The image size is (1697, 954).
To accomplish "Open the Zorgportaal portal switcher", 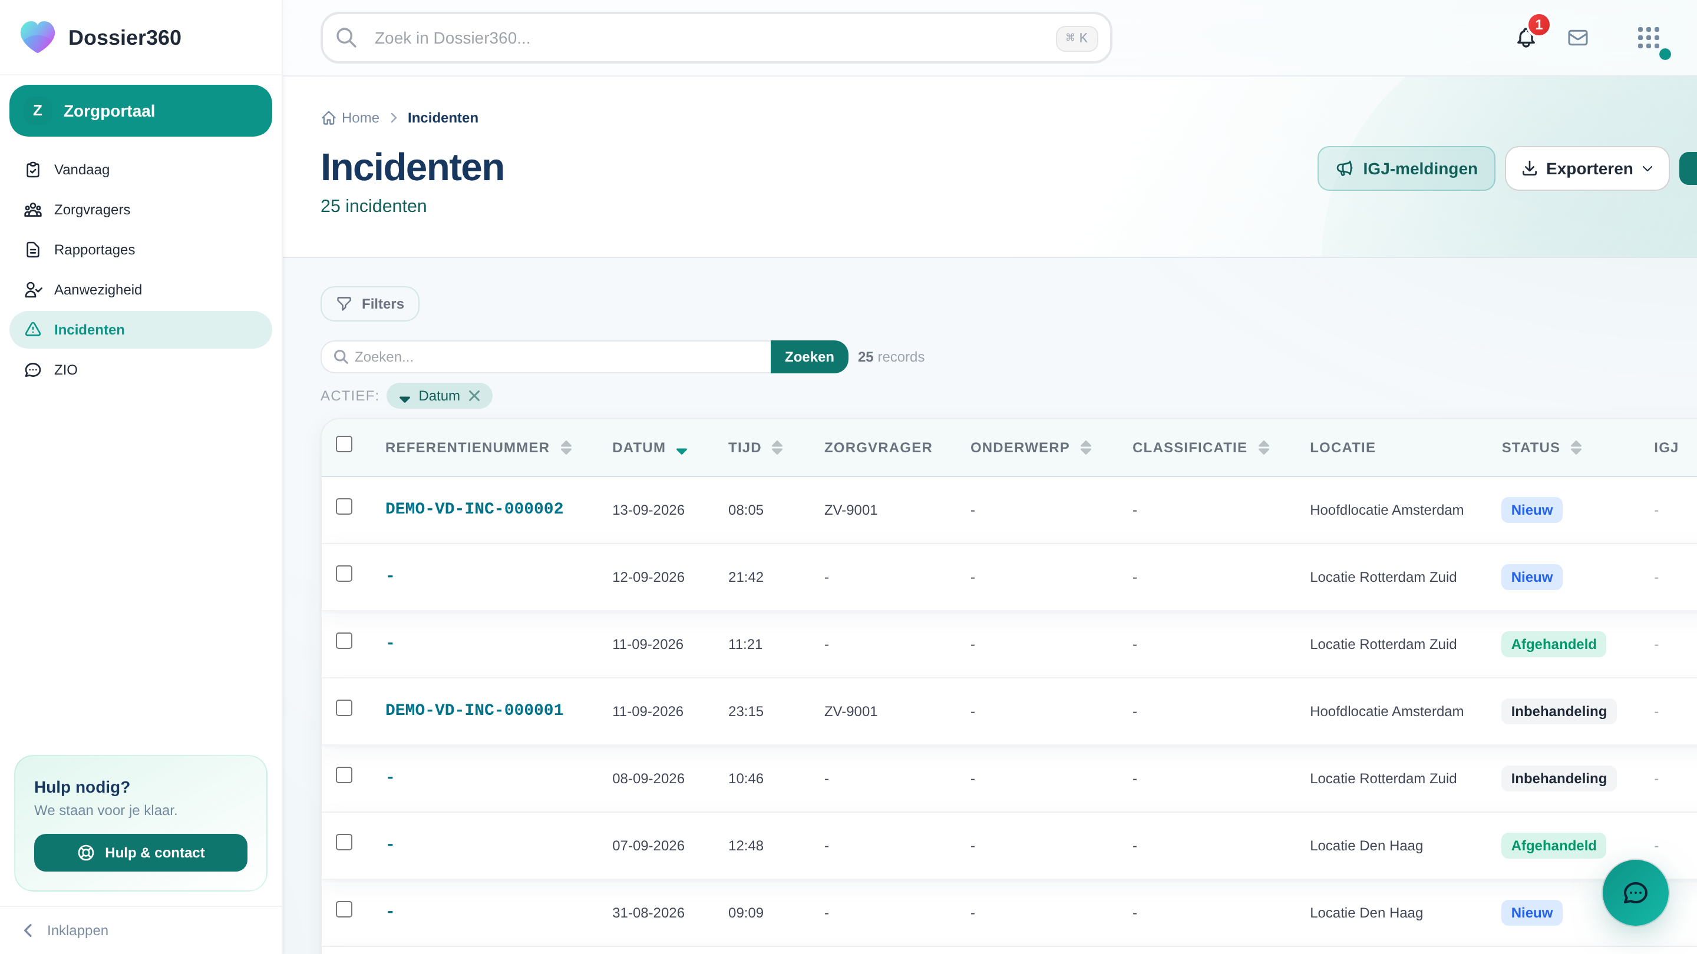I will click(140, 111).
